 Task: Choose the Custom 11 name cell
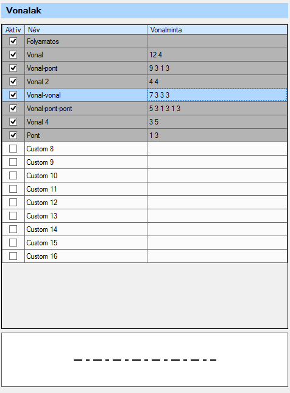click(x=86, y=189)
